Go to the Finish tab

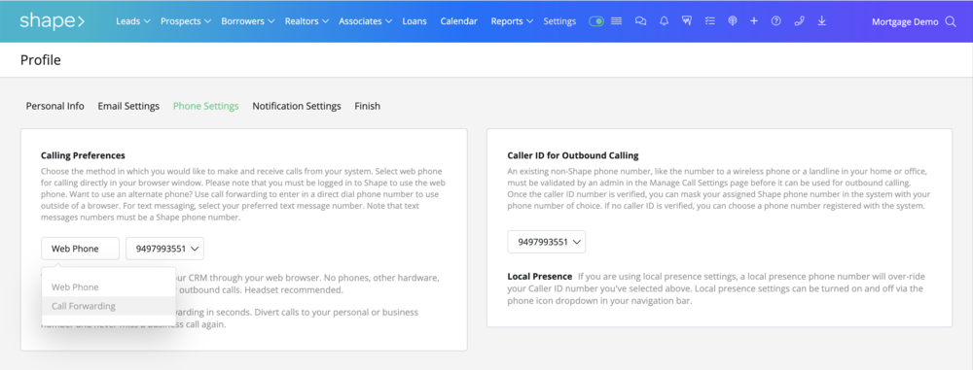click(368, 106)
